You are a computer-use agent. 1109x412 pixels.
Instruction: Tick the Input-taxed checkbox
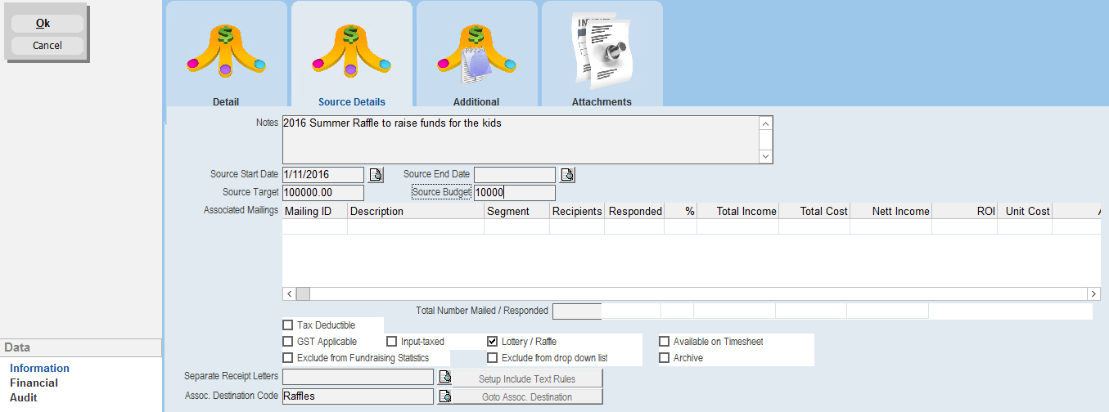click(391, 342)
